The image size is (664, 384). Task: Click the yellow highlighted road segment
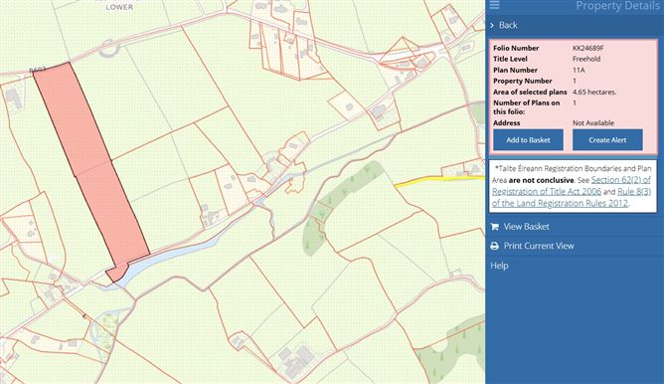tap(439, 180)
